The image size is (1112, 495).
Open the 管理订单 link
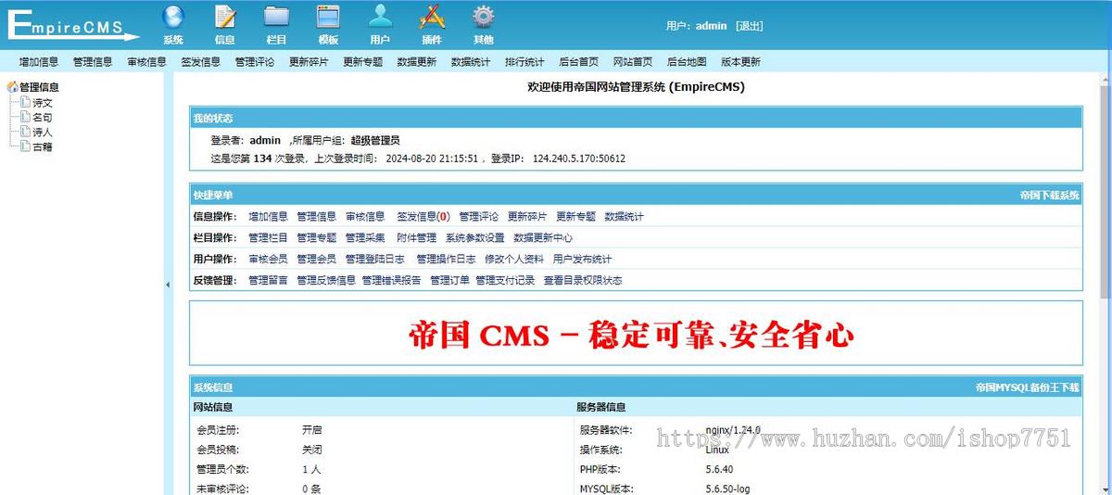pos(449,281)
